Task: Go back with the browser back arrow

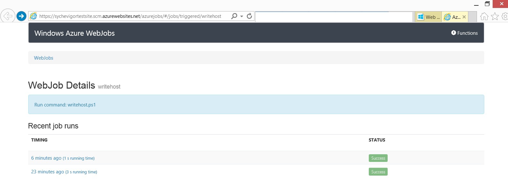Action: pyautogui.click(x=8, y=16)
